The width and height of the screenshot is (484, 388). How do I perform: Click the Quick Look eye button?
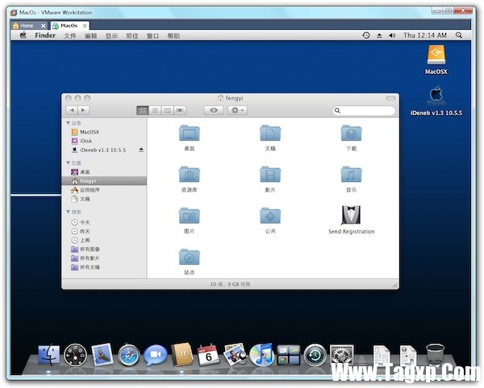(213, 110)
